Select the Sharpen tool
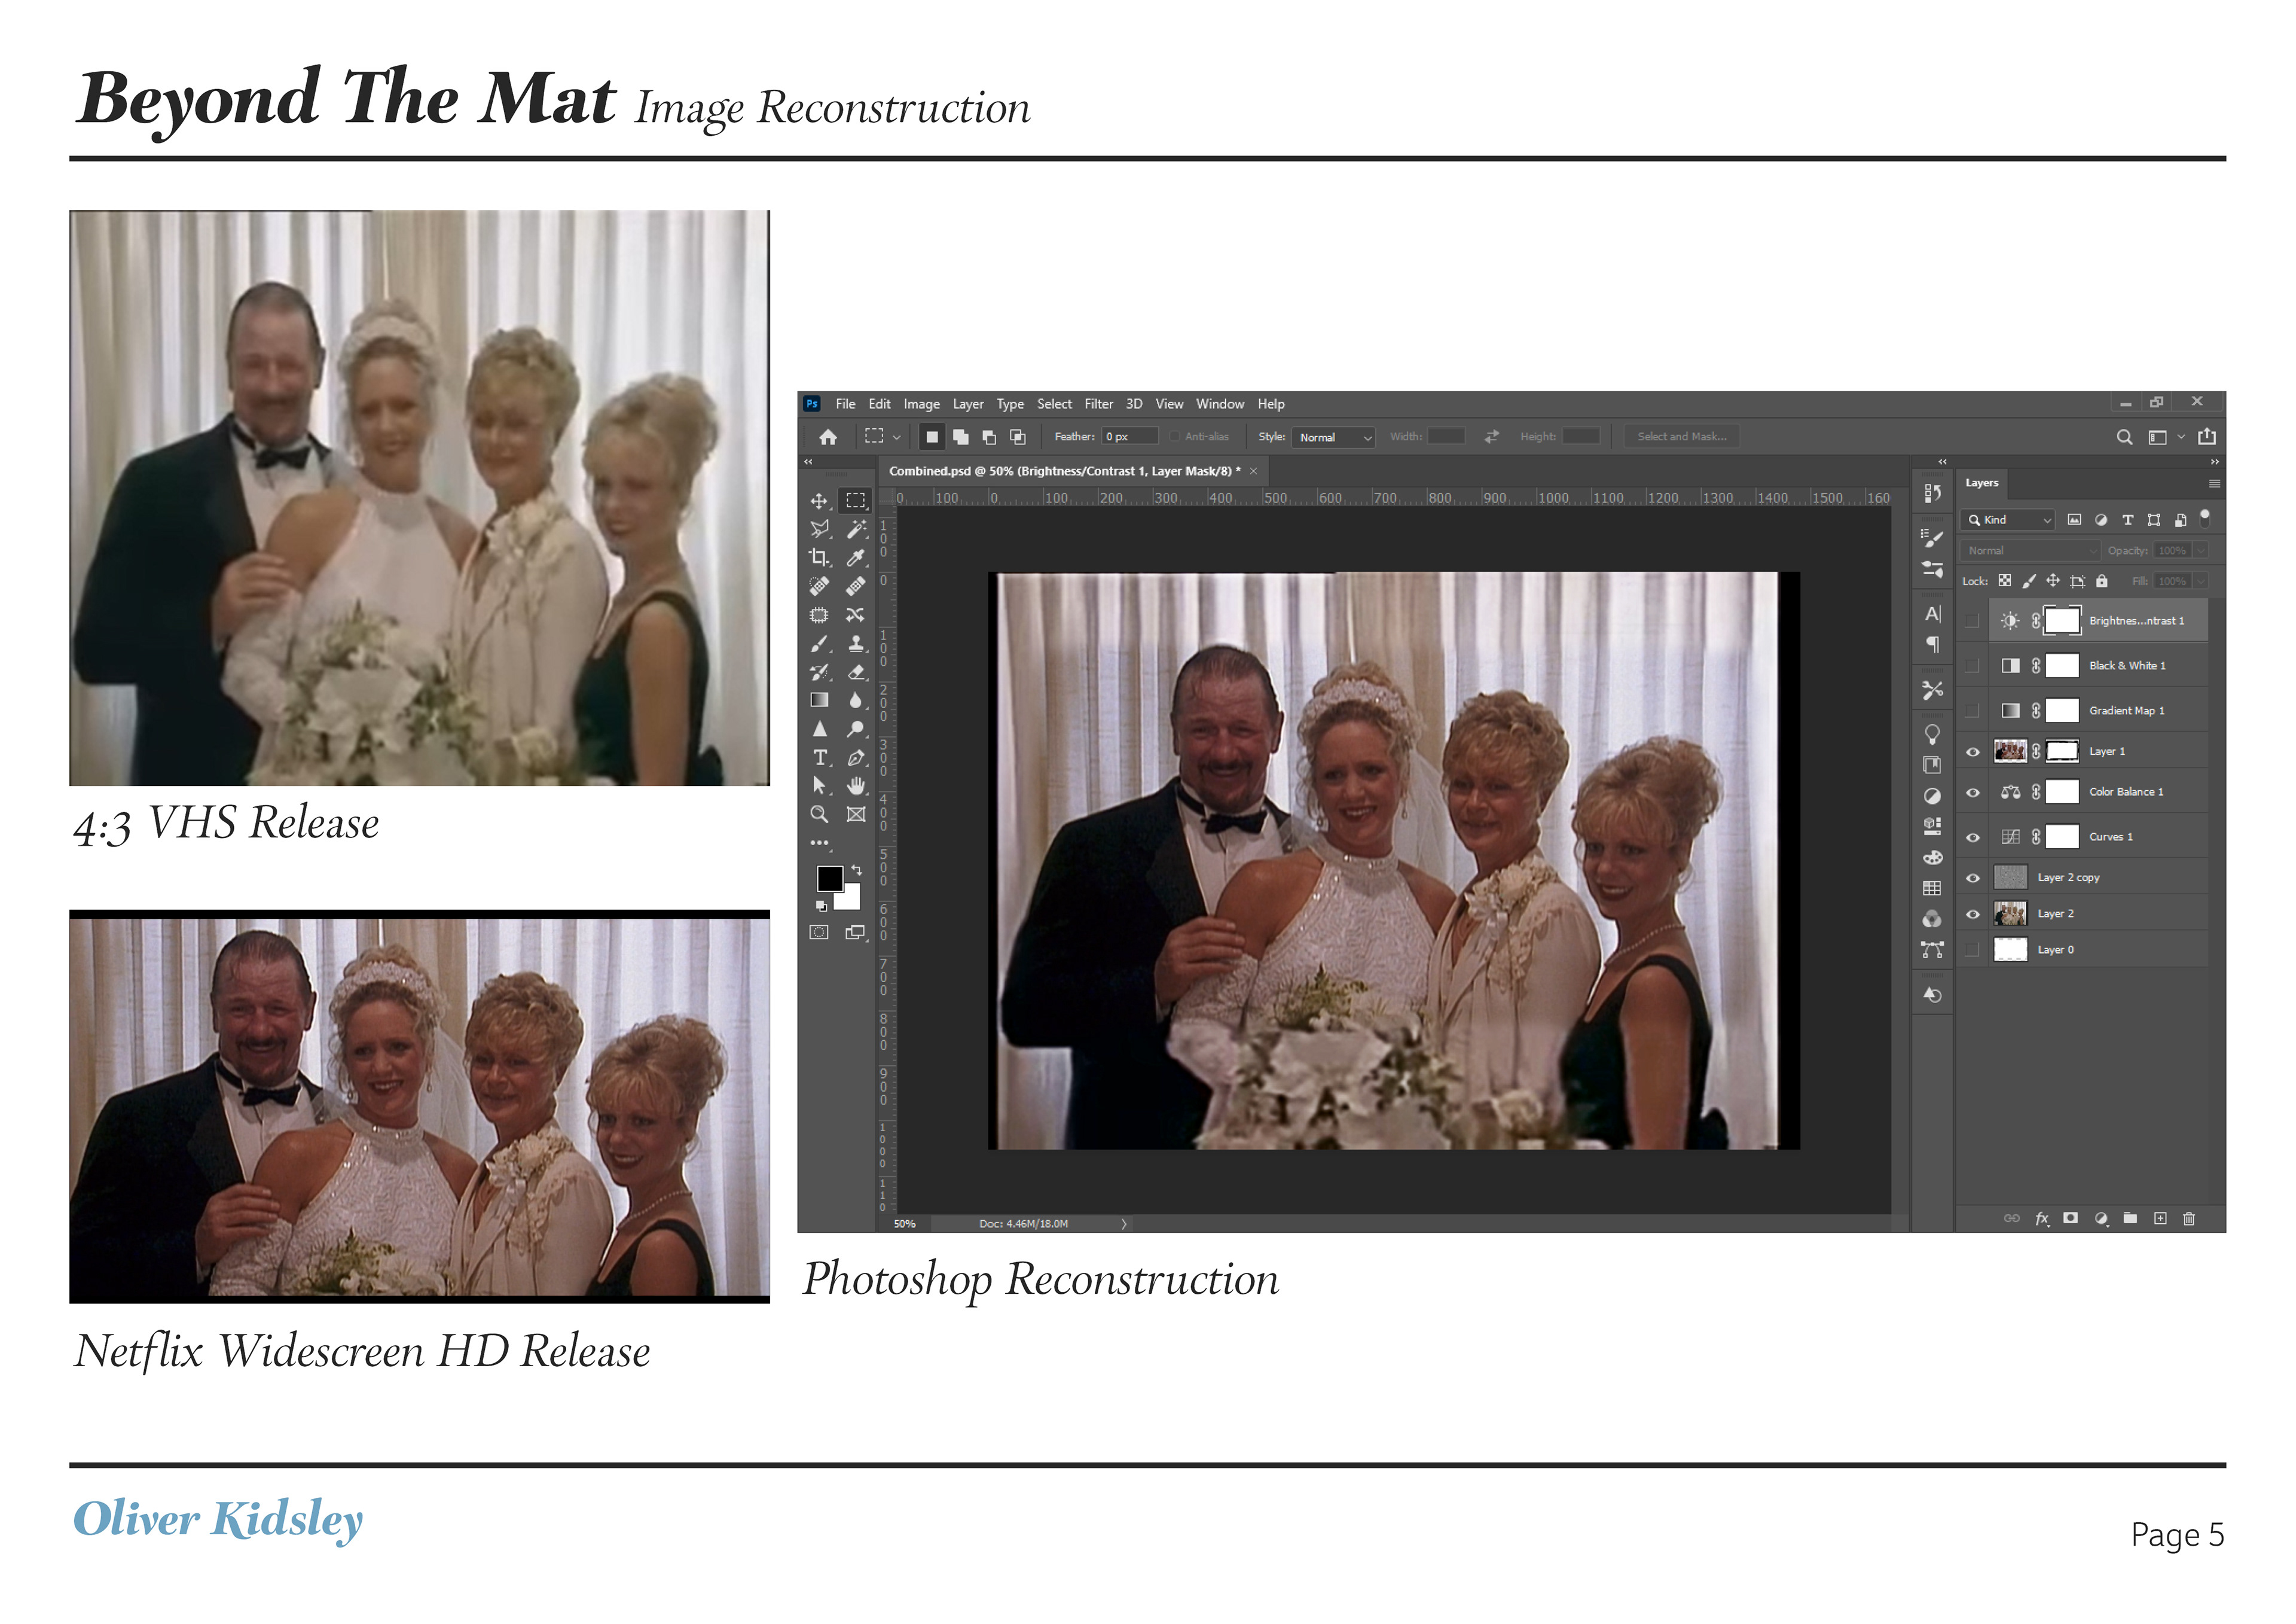The height and width of the screenshot is (1624, 2296). tap(819, 729)
